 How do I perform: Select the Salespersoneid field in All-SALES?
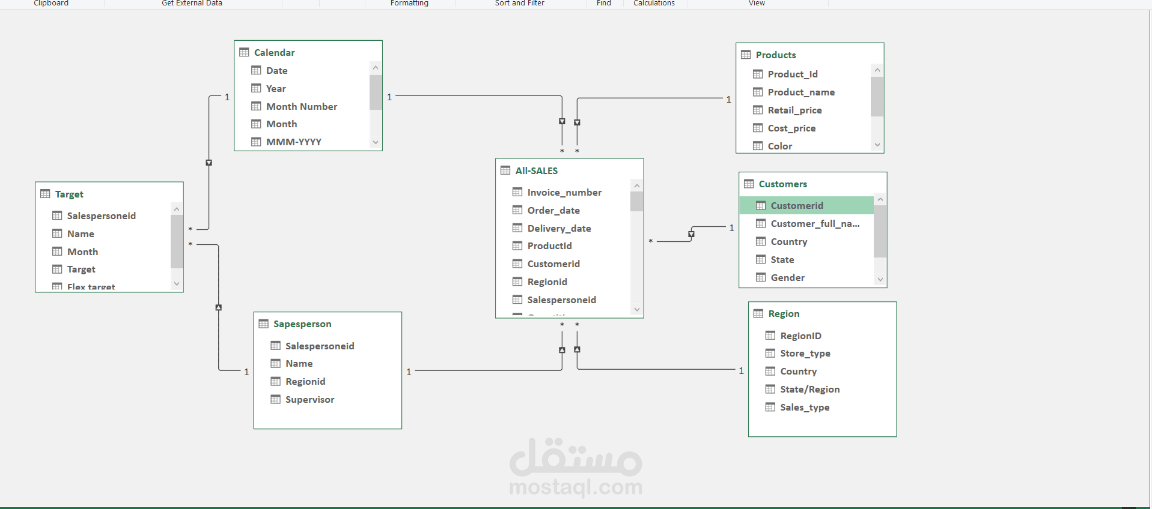click(563, 300)
